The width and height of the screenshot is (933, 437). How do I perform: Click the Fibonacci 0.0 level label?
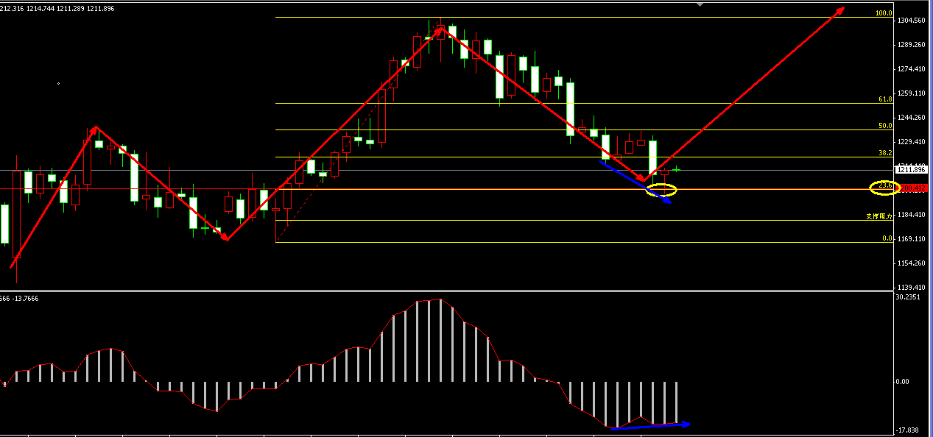click(x=887, y=238)
